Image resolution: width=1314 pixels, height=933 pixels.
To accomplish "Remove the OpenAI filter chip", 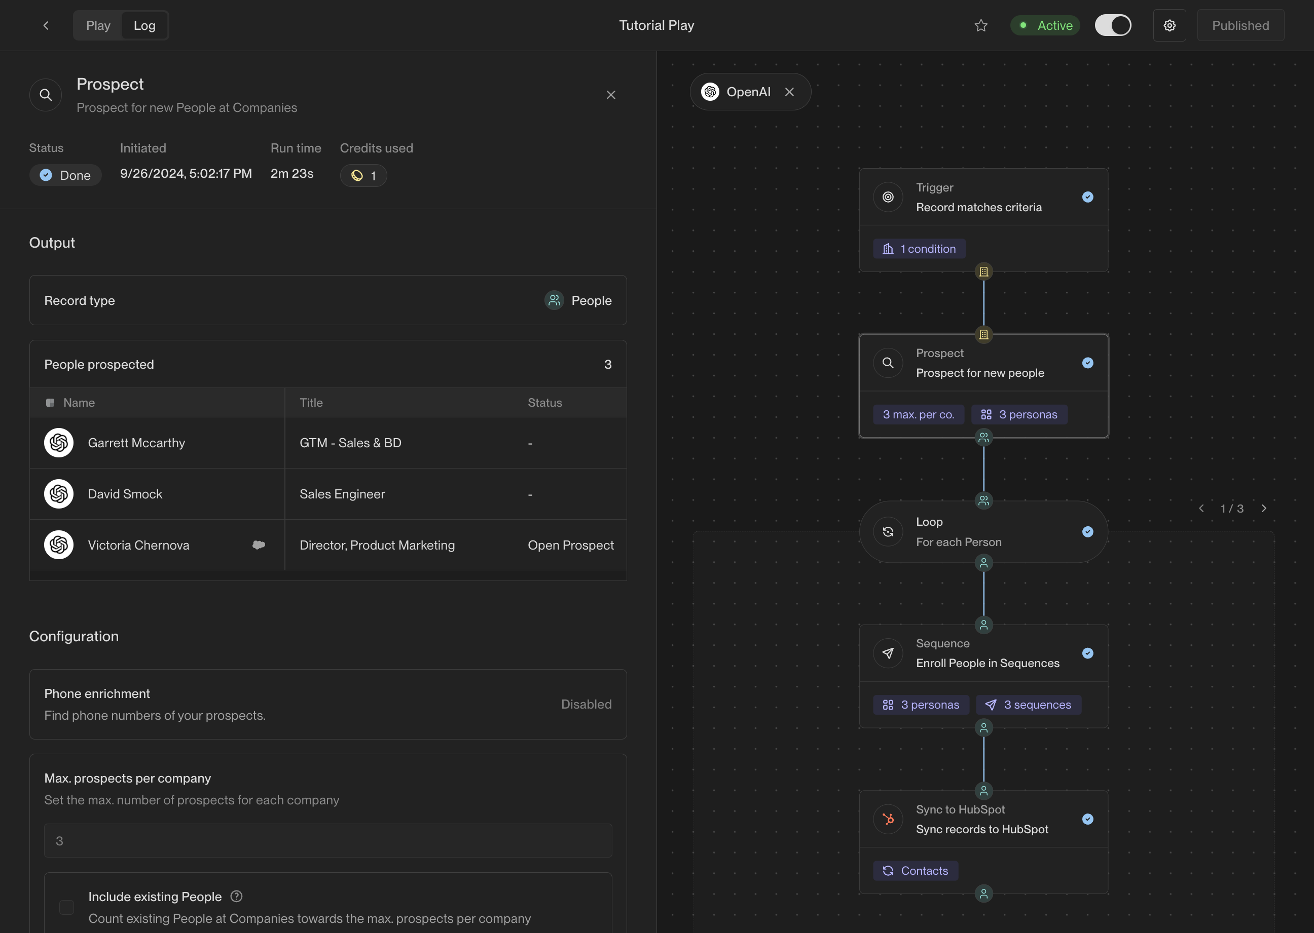I will [789, 92].
